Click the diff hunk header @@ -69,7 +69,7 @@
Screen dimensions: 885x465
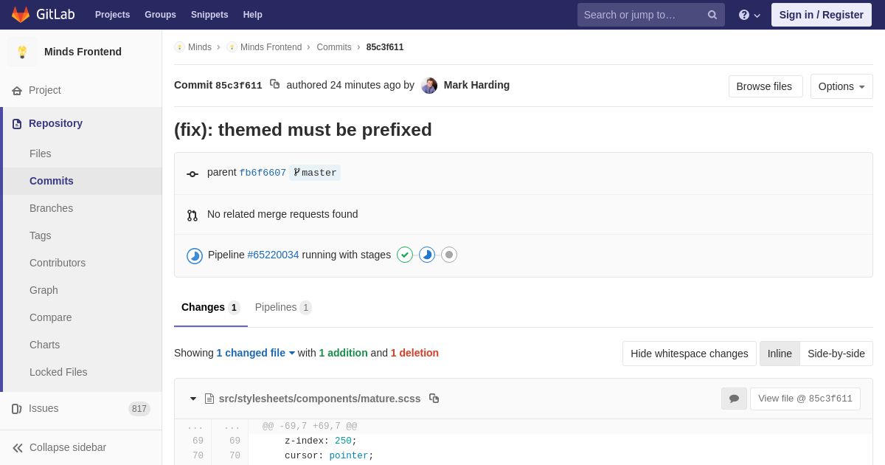[310, 427]
